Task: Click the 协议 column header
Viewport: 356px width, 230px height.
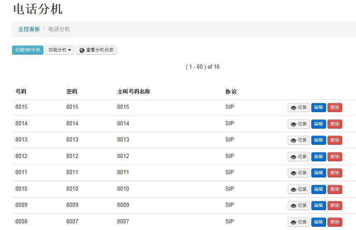Action: tap(231, 91)
